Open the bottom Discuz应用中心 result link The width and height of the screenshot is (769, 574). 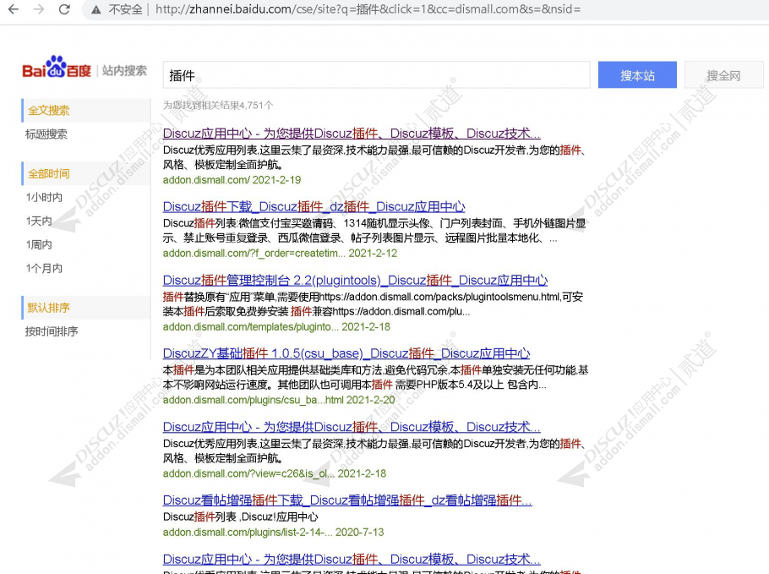pyautogui.click(x=352, y=559)
